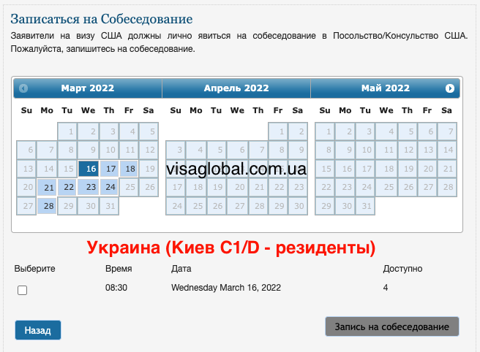
Task: Click the available count 4
Action: (386, 288)
